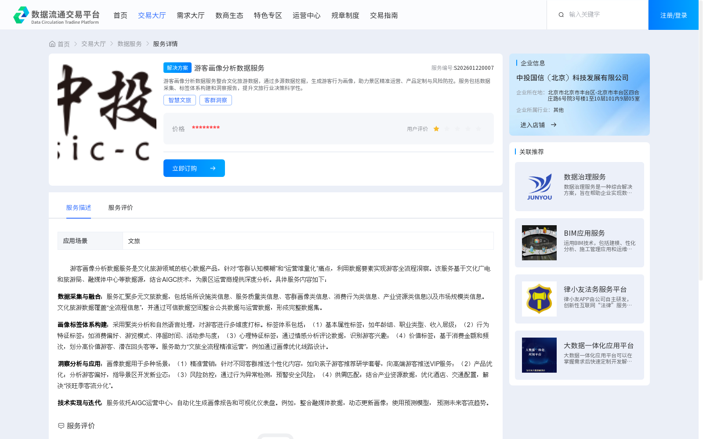Open the BIM应用服务 thumbnail image
The height and width of the screenshot is (439, 703).
tap(539, 243)
